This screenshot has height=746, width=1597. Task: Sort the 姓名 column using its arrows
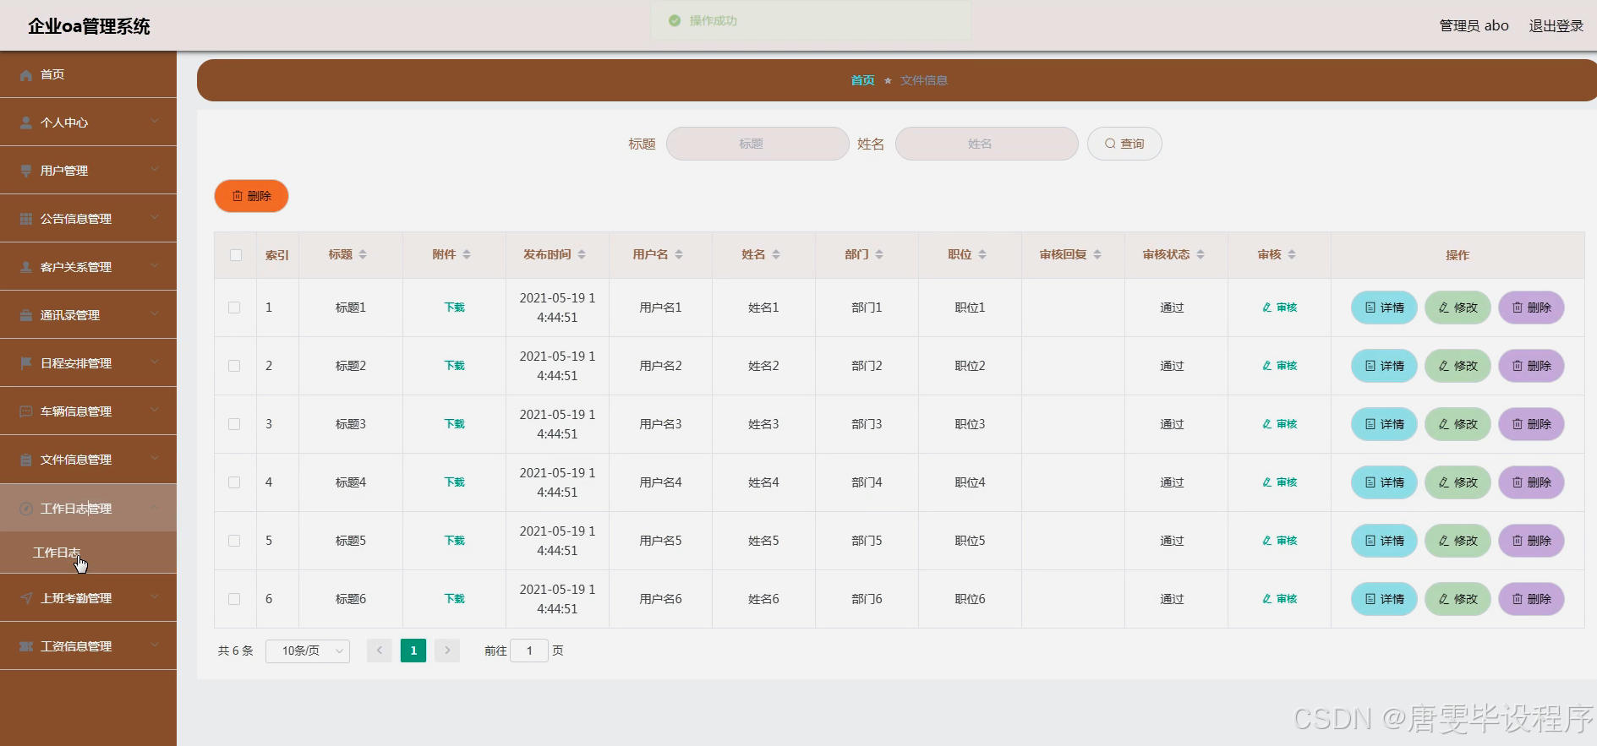pyautogui.click(x=776, y=254)
